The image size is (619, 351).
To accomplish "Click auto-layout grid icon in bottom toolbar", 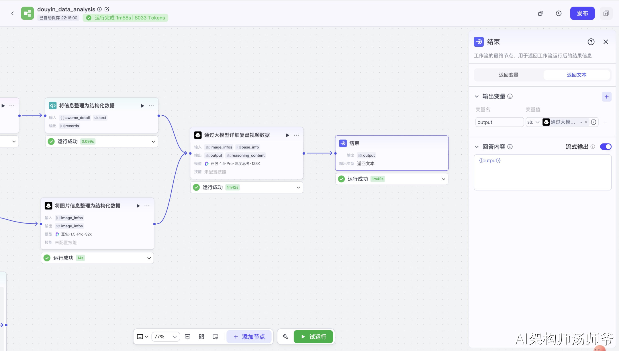I will (x=201, y=337).
